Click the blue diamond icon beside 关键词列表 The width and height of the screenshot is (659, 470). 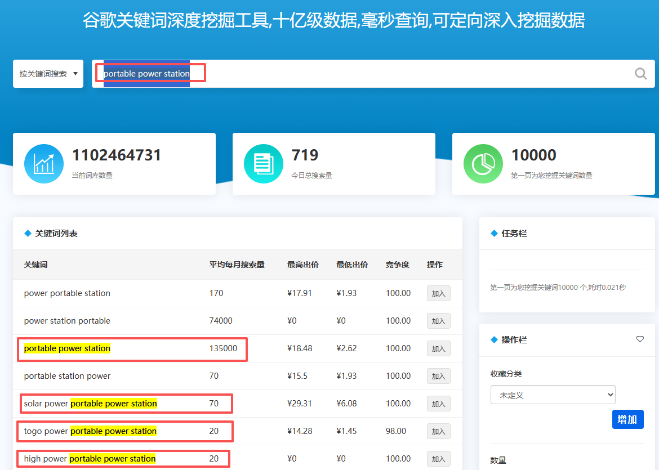click(x=28, y=234)
